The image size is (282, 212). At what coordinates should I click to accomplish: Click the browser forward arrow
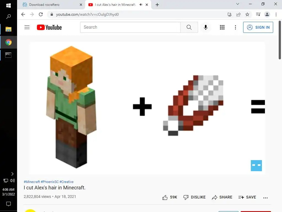32,14
